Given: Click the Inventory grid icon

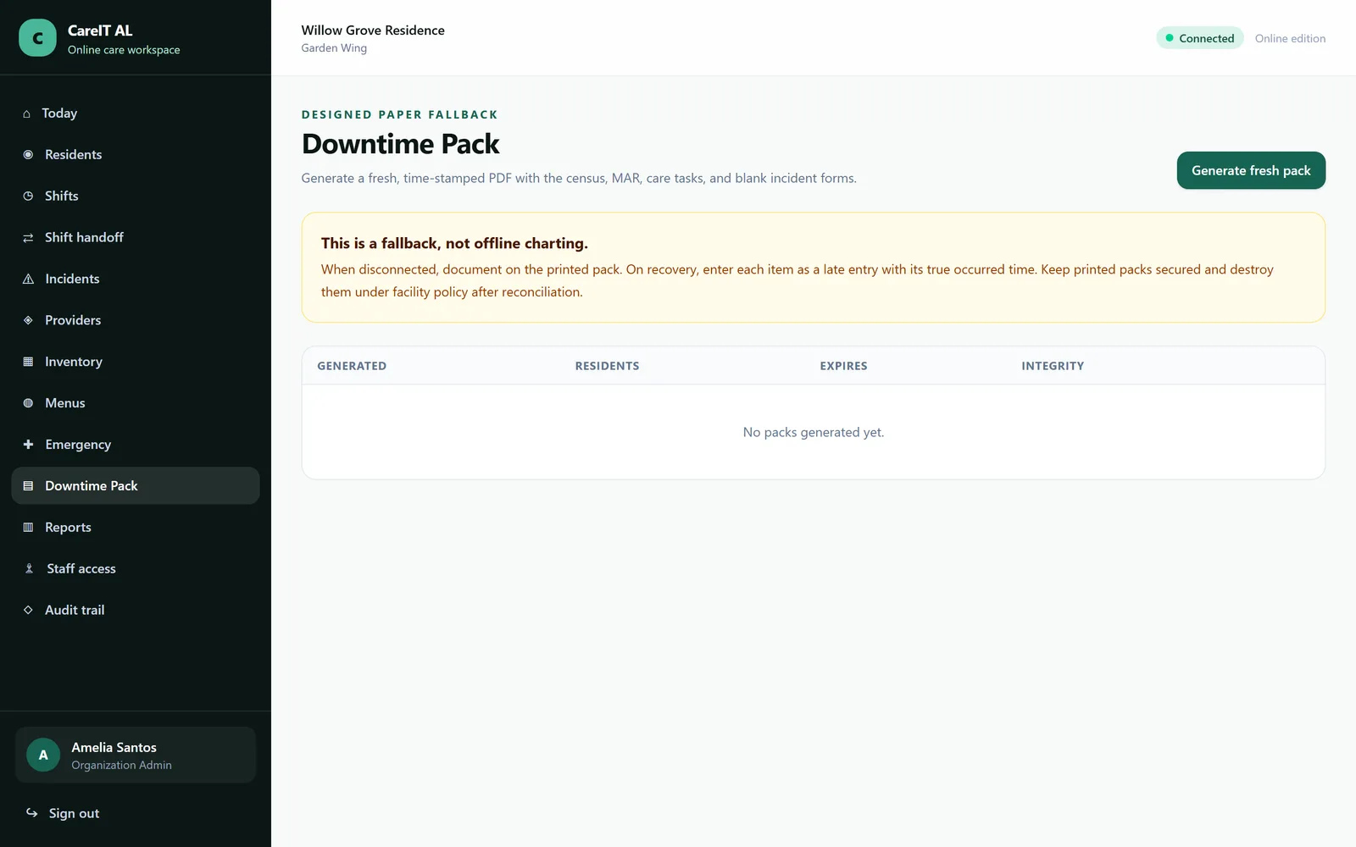Looking at the screenshot, I should tap(28, 362).
